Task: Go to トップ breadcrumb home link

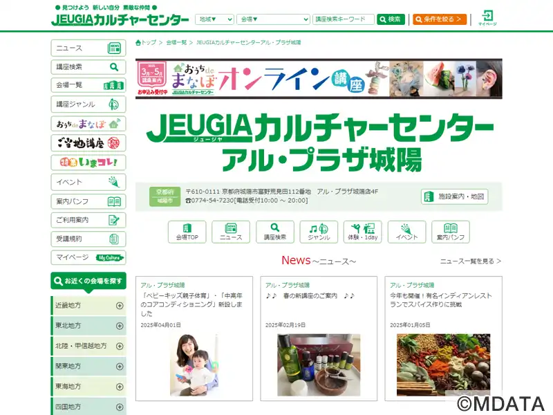Action: pos(146,42)
